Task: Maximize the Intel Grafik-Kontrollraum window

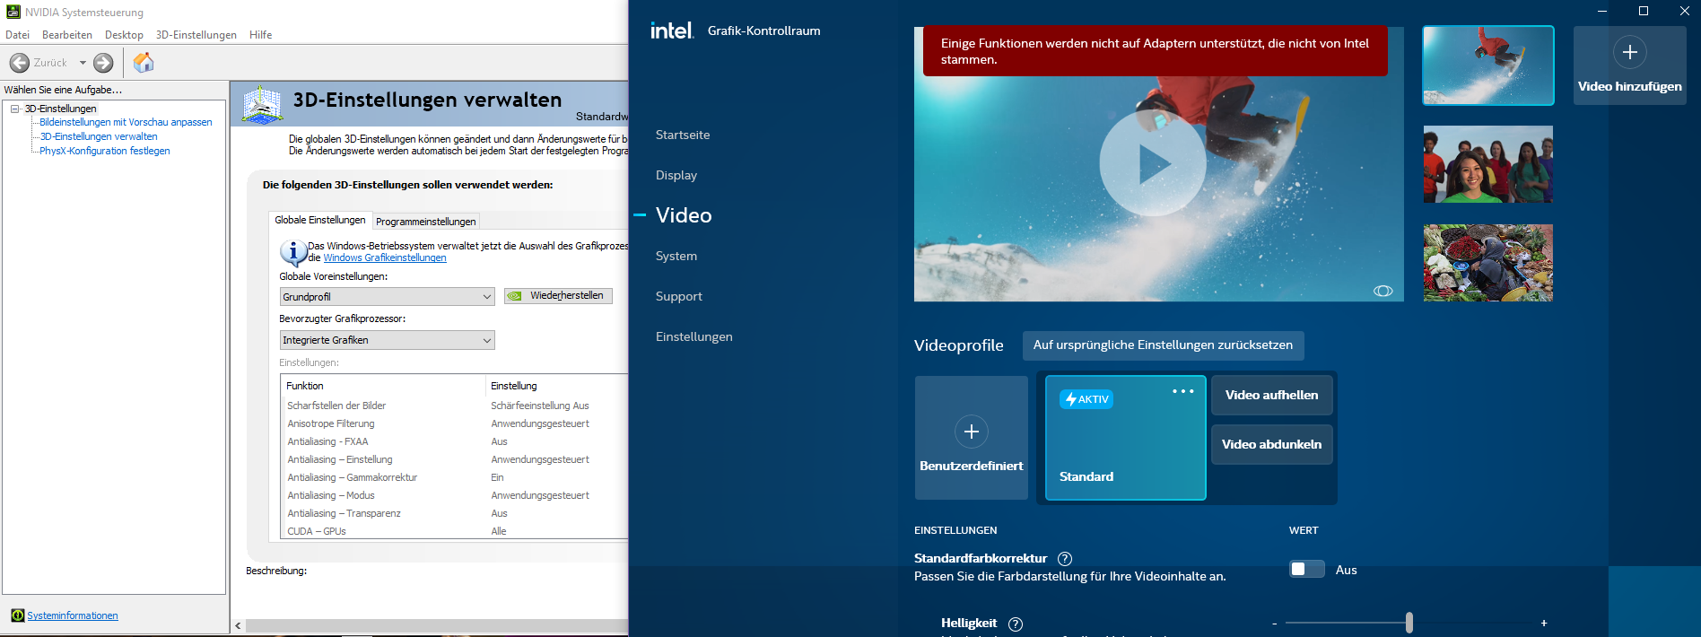Action: coord(1644,11)
